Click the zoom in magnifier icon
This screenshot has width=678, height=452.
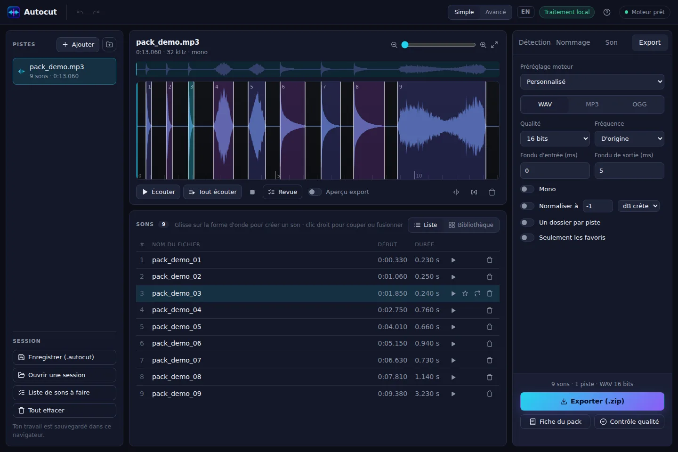click(x=483, y=45)
